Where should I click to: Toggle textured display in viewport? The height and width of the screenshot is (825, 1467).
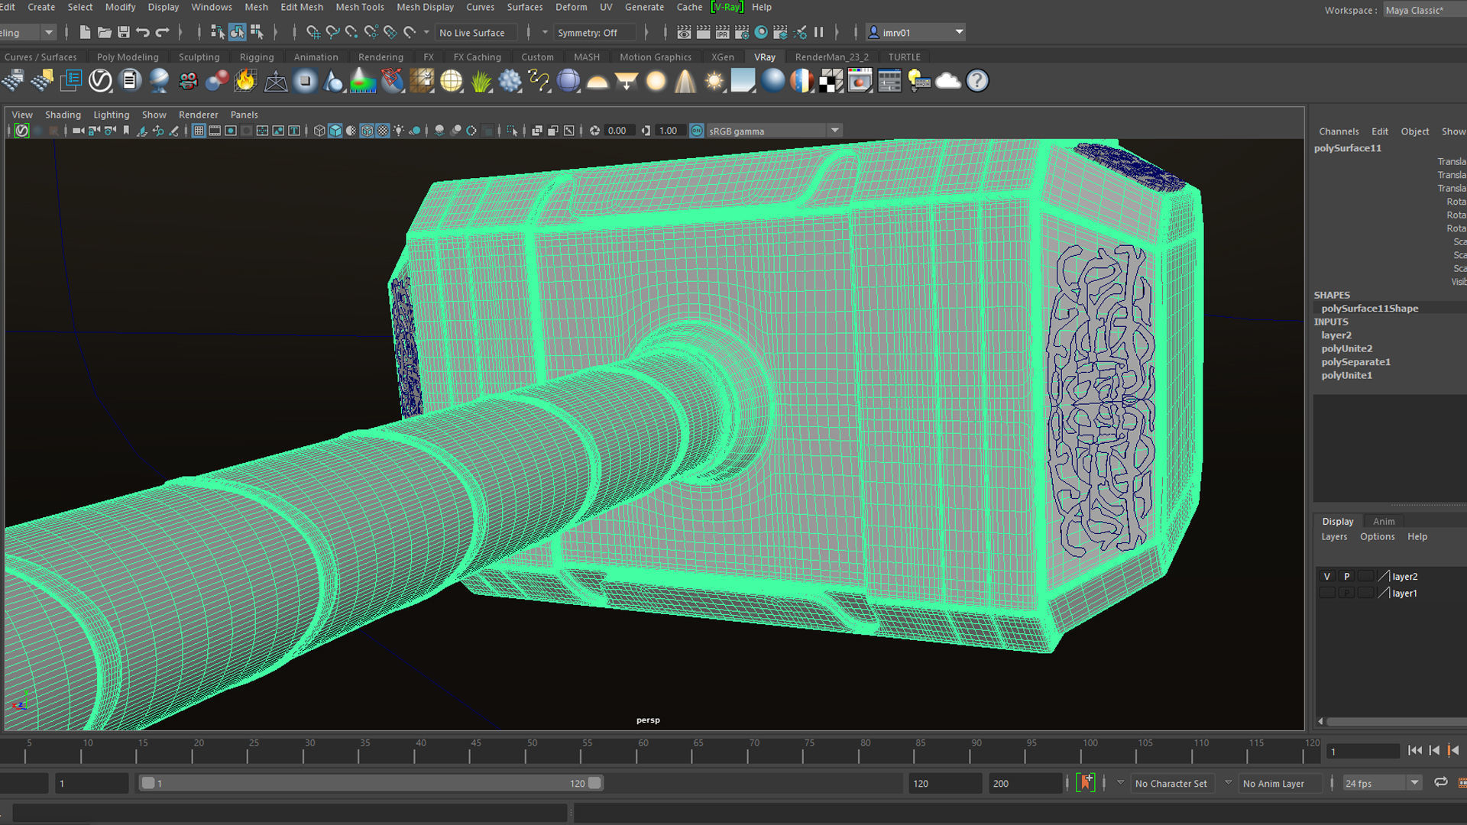tap(383, 131)
